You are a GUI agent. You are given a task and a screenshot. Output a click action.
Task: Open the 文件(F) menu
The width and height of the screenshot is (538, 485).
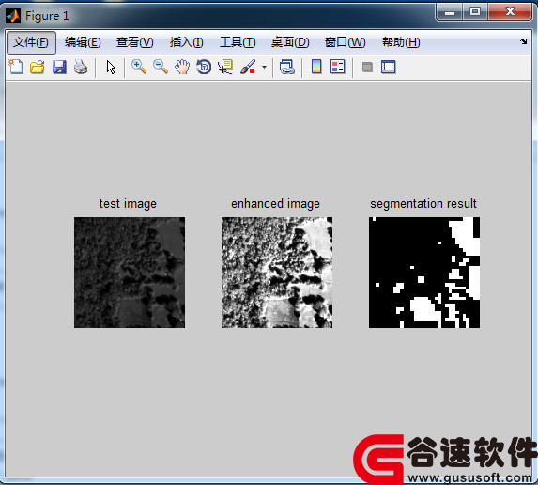pos(31,42)
